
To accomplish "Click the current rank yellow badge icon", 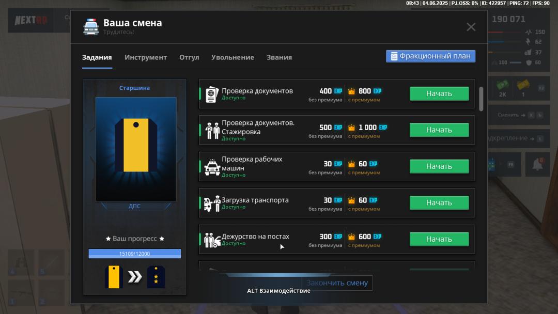I will [113, 277].
